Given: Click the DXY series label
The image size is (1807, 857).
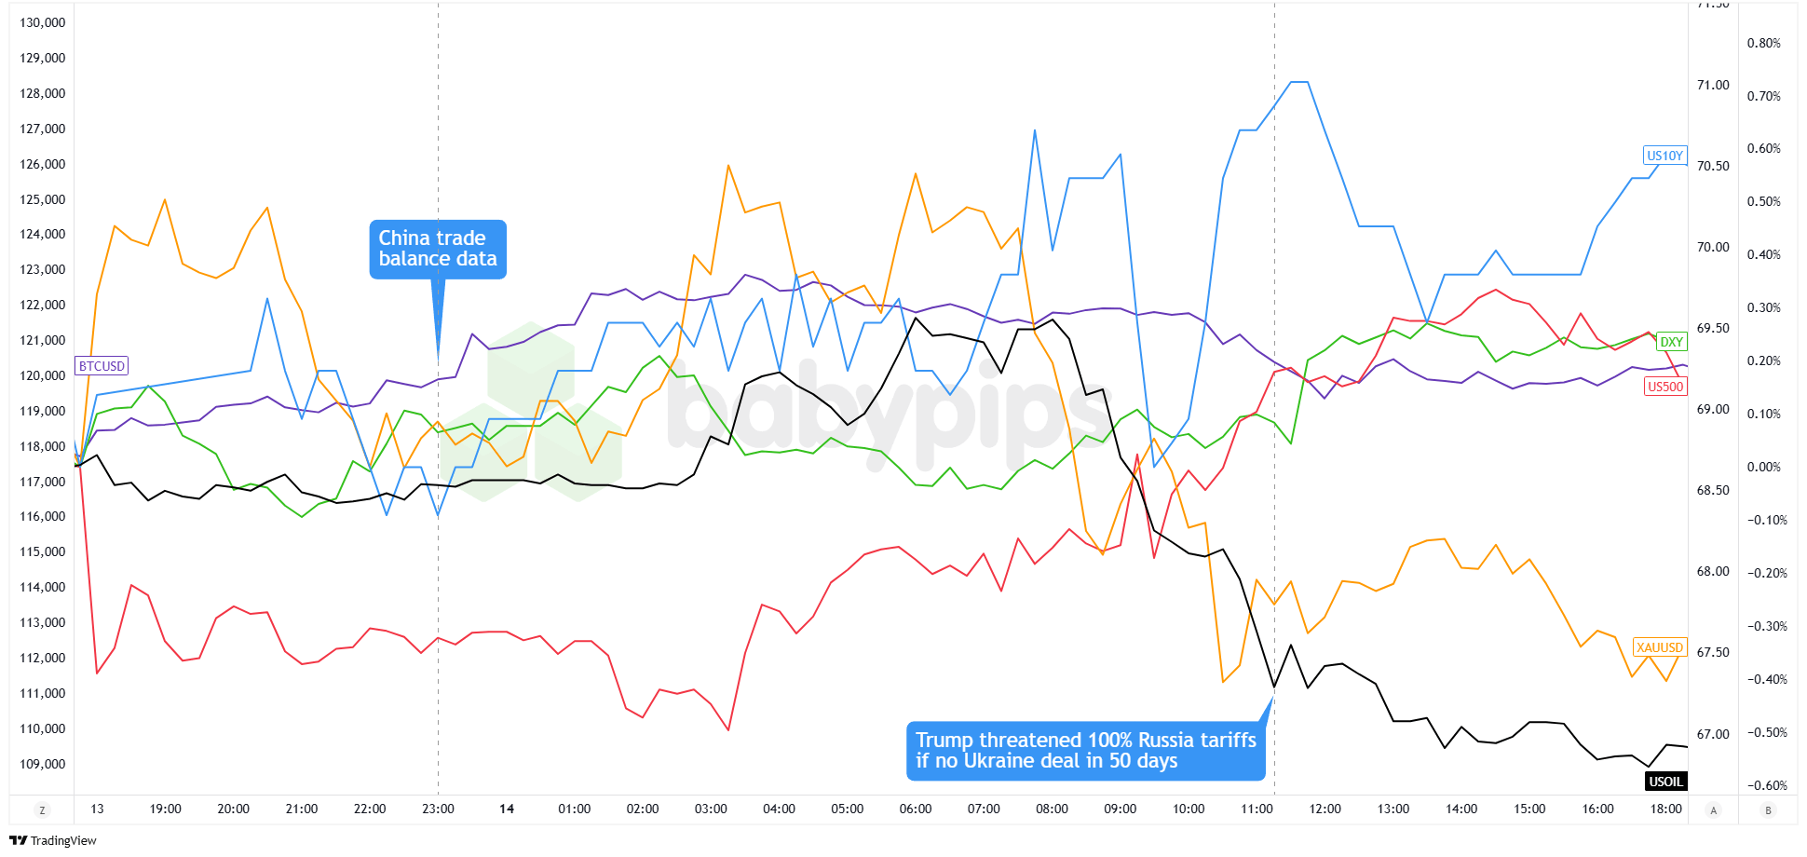Looking at the screenshot, I should pyautogui.click(x=1671, y=342).
